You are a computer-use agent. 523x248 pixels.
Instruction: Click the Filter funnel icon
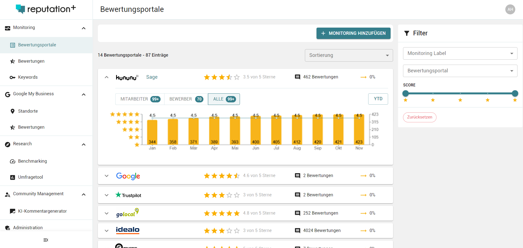407,33
